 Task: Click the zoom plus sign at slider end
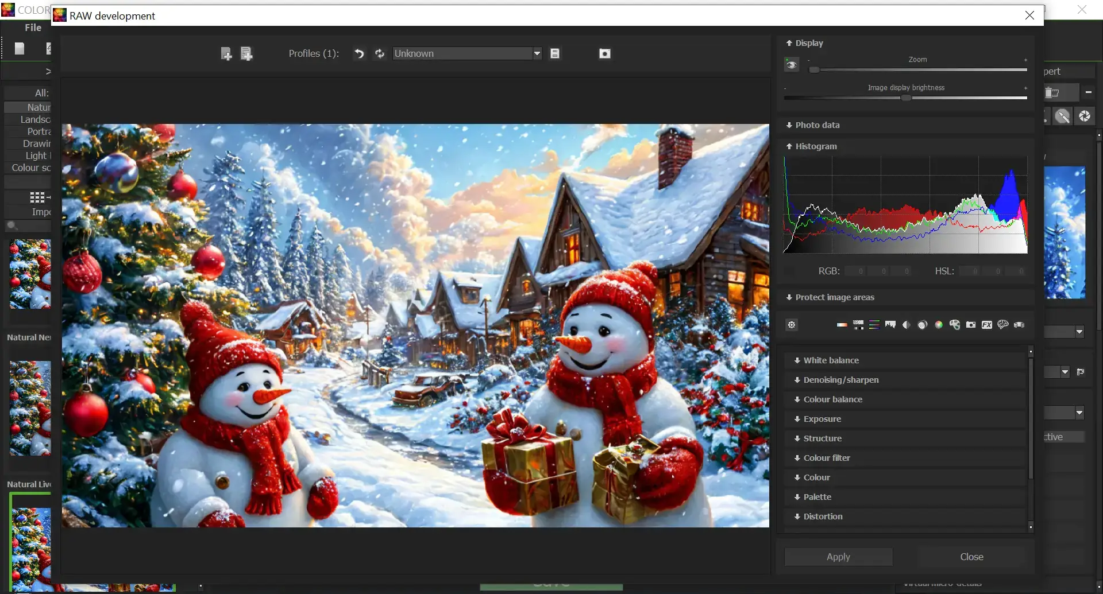pyautogui.click(x=1025, y=60)
